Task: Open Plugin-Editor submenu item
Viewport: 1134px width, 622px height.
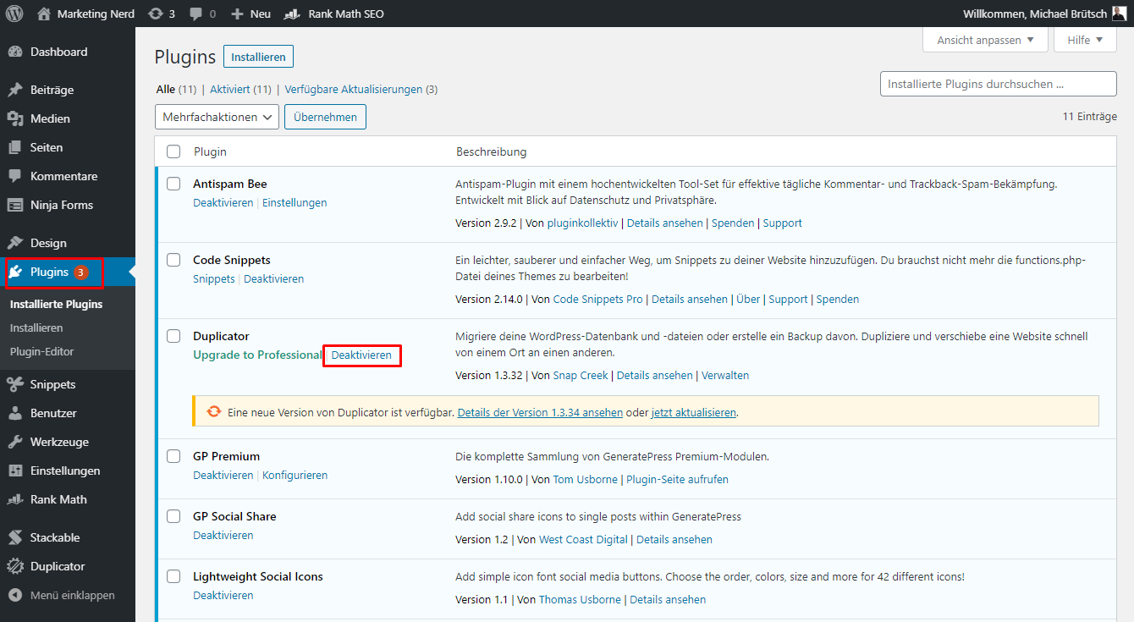Action: click(42, 351)
